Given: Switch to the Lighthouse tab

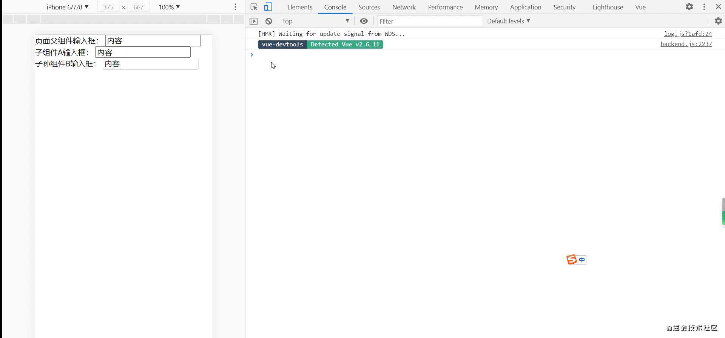Looking at the screenshot, I should pyautogui.click(x=608, y=7).
